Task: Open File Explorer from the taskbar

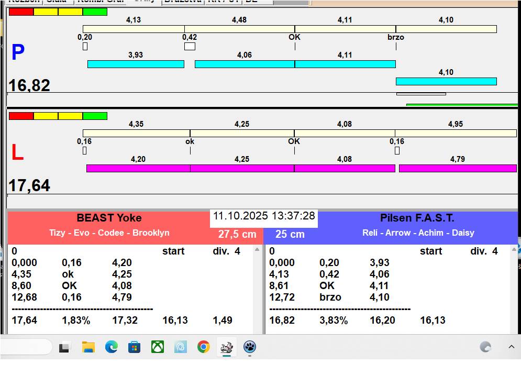Action: 88,347
